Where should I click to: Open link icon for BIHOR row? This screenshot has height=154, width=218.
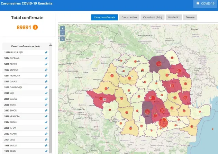pyautogui.click(x=46, y=110)
